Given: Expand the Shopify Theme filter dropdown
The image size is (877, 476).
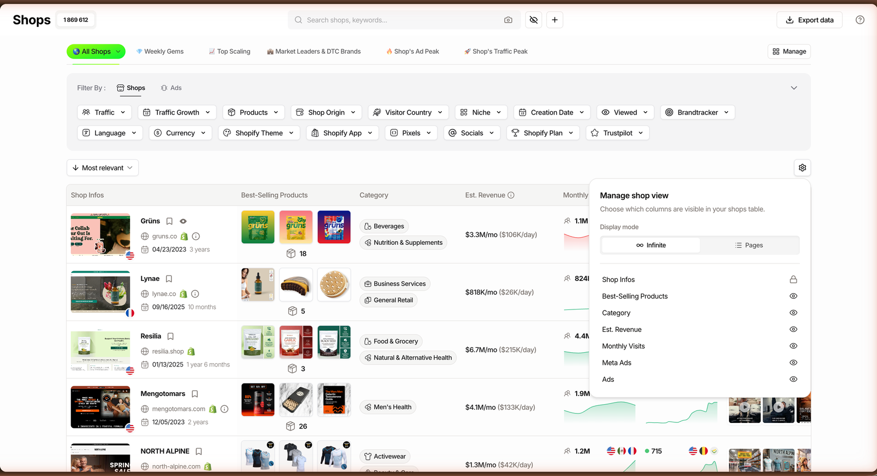Looking at the screenshot, I should pyautogui.click(x=259, y=133).
